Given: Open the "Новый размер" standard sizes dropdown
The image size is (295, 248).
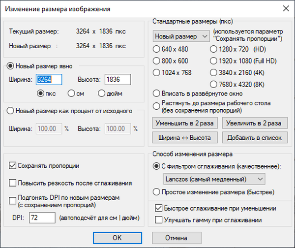Looking at the screenshot, I should [x=181, y=36].
